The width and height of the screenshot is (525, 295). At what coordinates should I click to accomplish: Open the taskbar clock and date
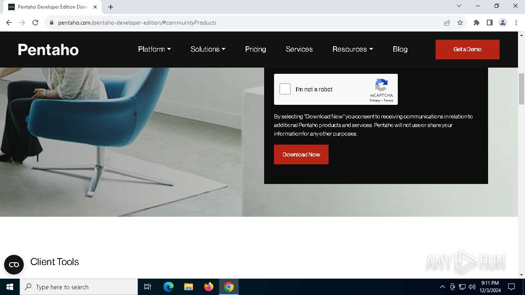pos(490,287)
